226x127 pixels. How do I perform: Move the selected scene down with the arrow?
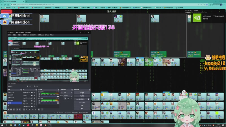(x=20, y=110)
